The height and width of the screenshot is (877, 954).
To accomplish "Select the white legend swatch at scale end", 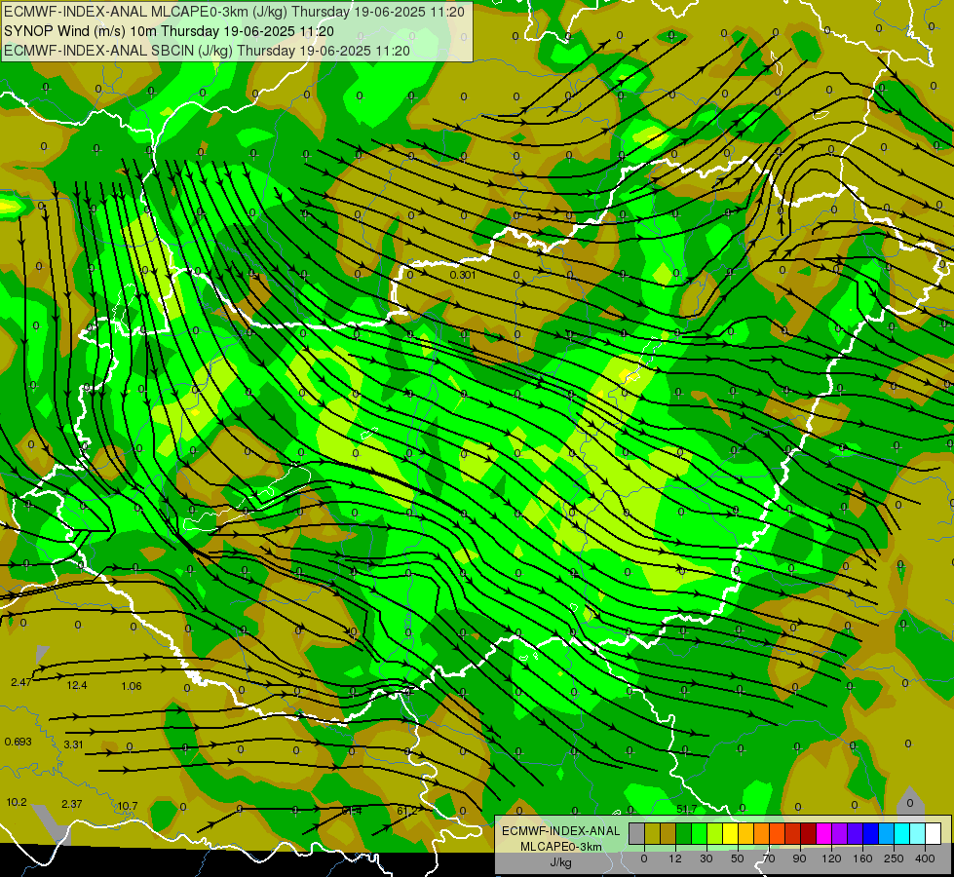I will [x=933, y=834].
